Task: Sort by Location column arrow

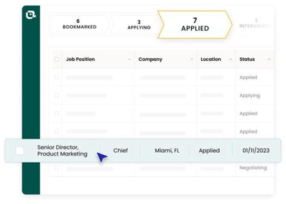Action: [x=230, y=60]
